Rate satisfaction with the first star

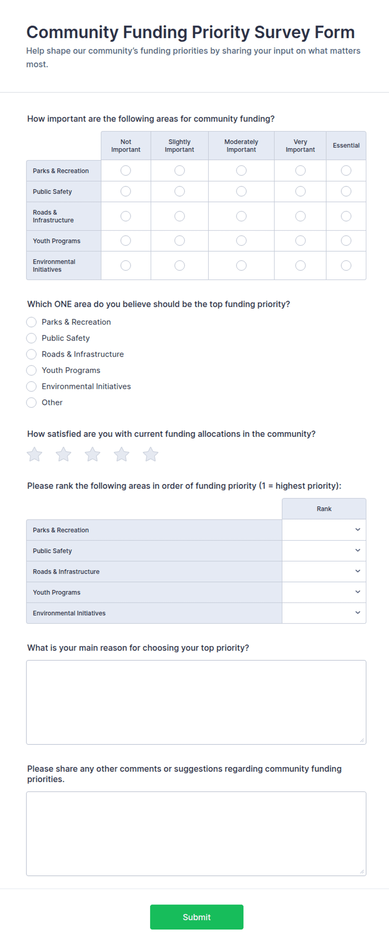[x=35, y=454]
